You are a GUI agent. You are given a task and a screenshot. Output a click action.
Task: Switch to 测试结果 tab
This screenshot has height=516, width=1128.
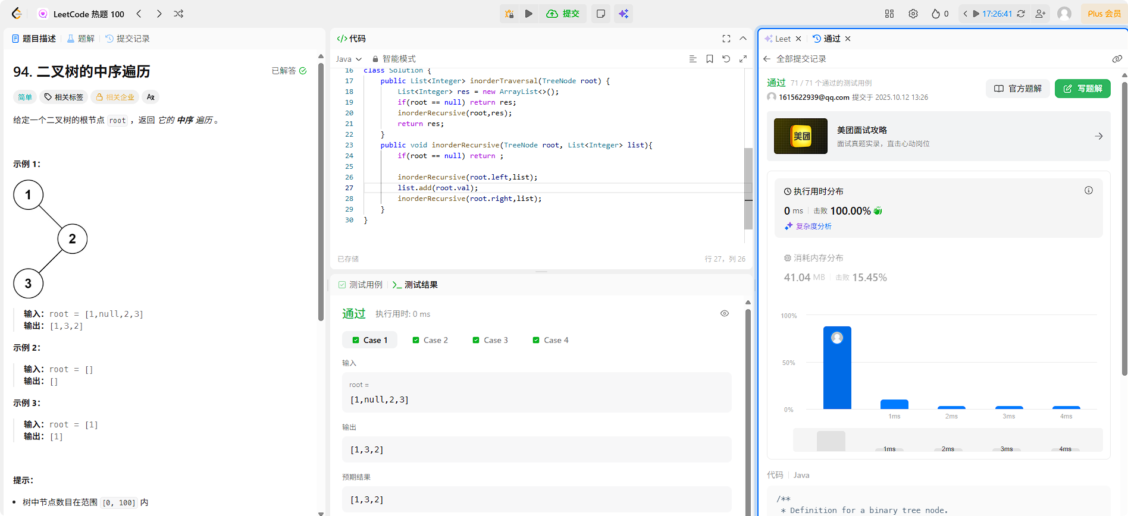415,285
